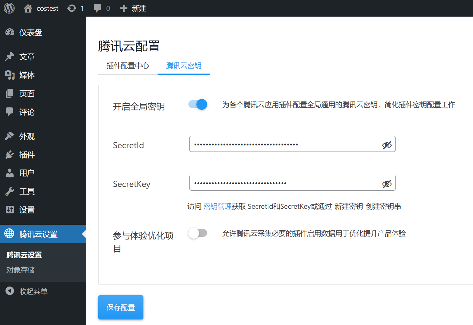
Task: Open the 页面 menu item
Action: [43, 93]
